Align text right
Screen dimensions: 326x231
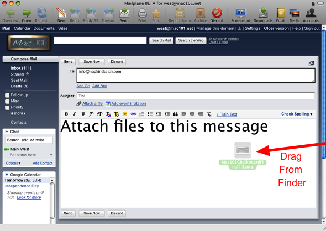click(x=201, y=114)
